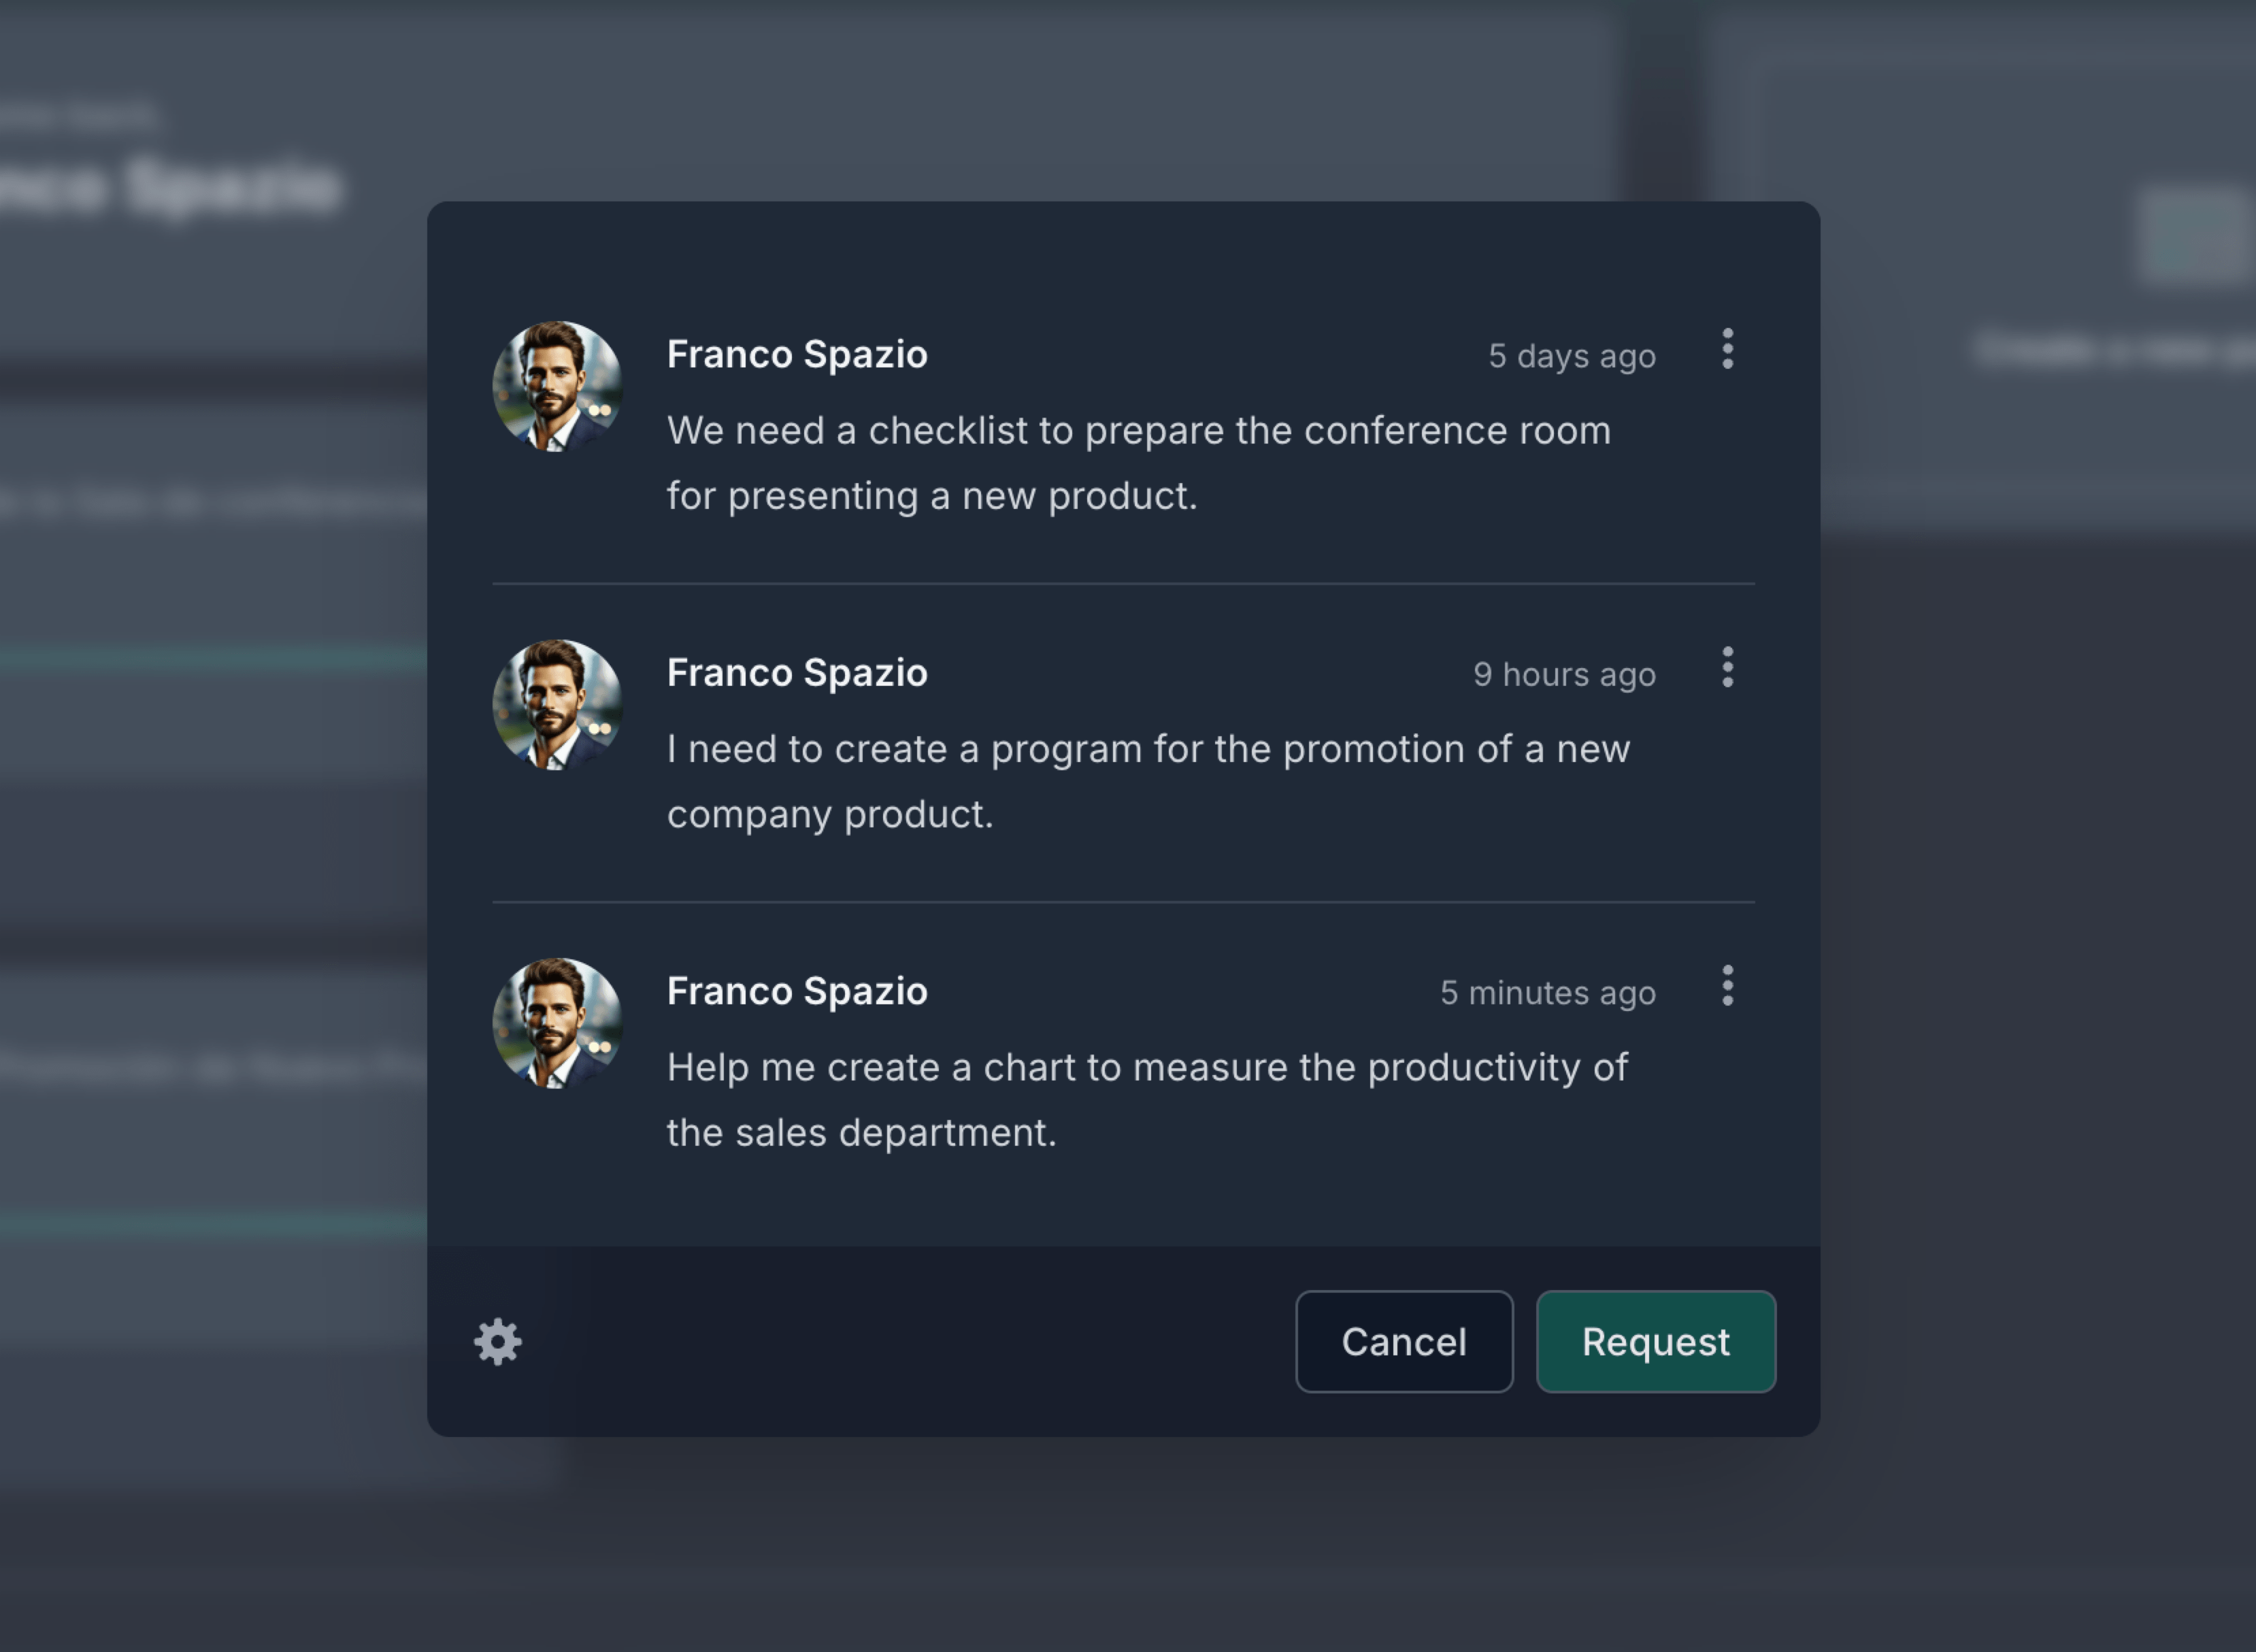Open the settings gear in the dialog footer
Viewport: 2256px width, 1652px height.
pos(498,1342)
